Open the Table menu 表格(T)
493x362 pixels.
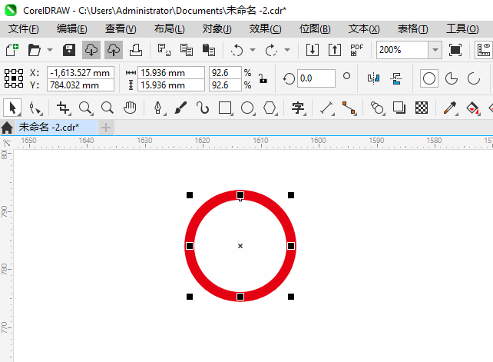[413, 29]
